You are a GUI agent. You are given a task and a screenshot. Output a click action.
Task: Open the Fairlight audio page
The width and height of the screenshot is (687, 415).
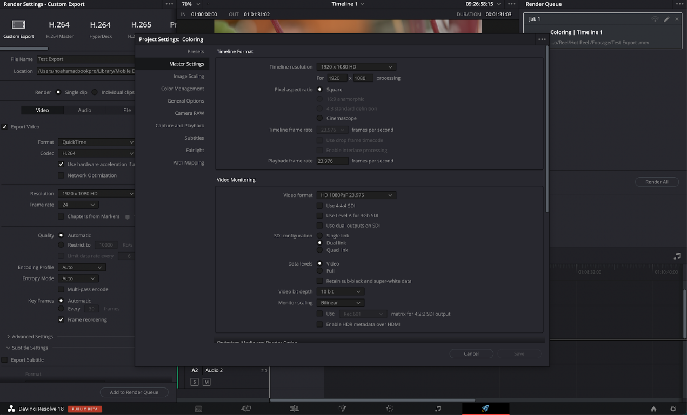[438, 409]
